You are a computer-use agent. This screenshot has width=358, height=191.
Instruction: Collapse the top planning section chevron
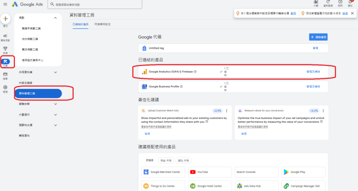tap(55, 18)
